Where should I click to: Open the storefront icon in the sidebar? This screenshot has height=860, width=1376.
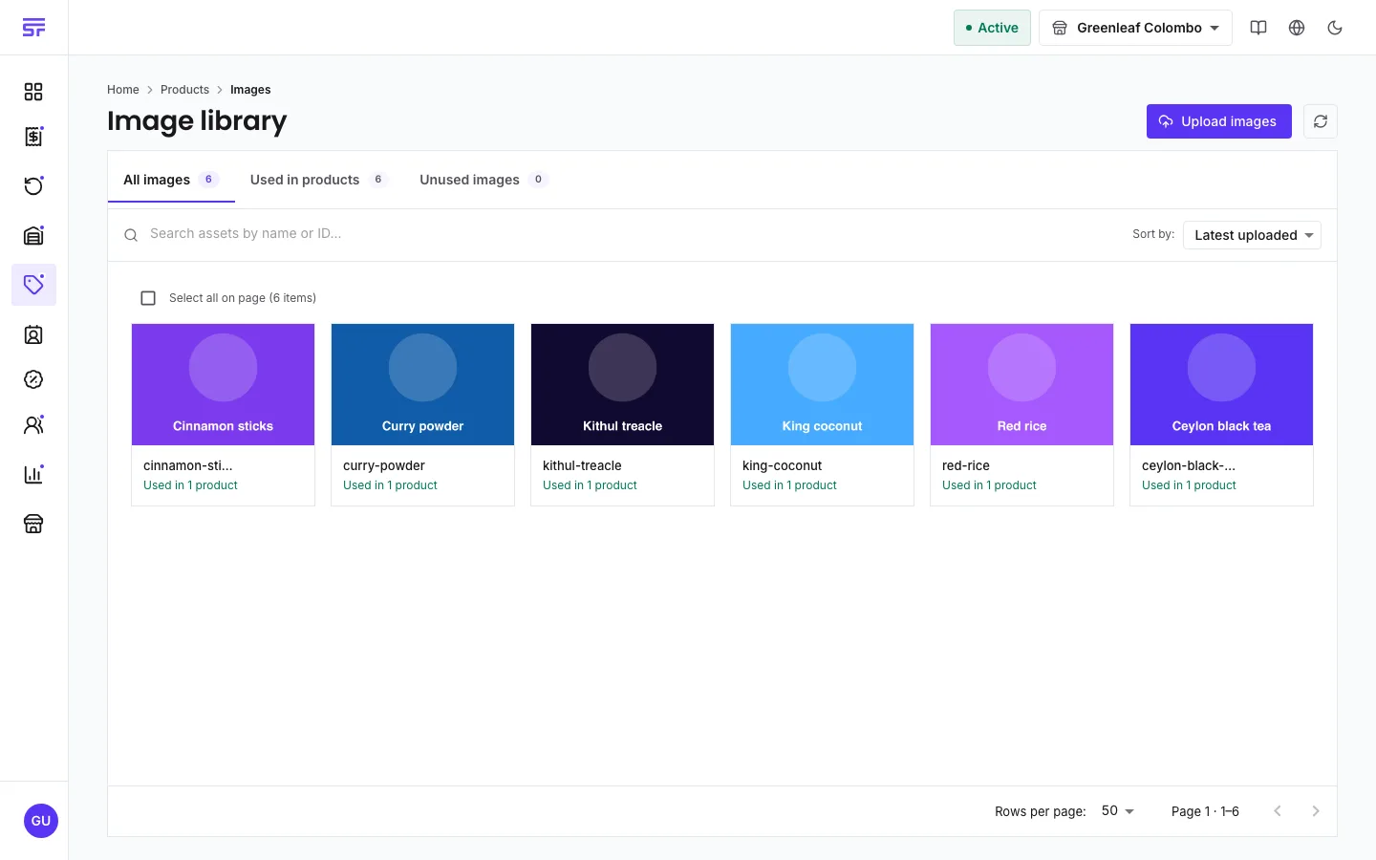[x=33, y=524]
